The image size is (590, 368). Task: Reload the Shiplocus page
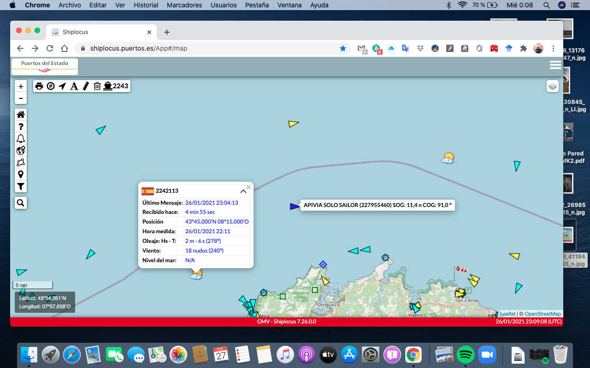pos(50,48)
